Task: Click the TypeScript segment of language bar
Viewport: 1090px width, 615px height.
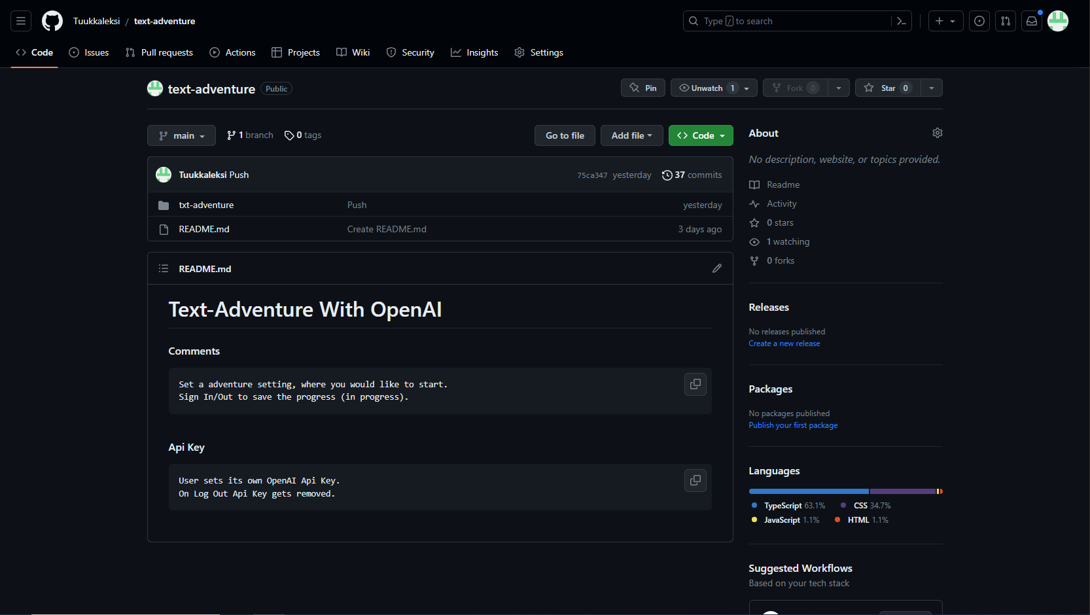Action: coord(808,491)
